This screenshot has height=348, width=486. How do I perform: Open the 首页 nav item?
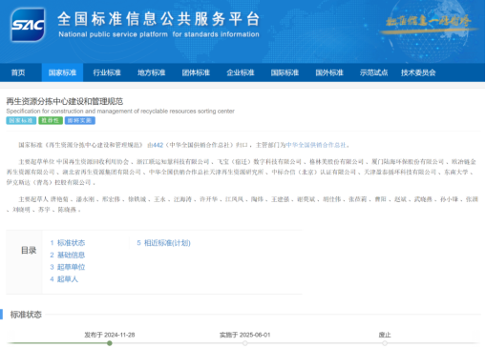(x=18, y=72)
